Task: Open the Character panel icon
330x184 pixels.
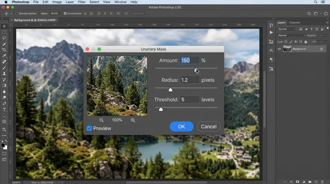Action: [x=271, y=51]
